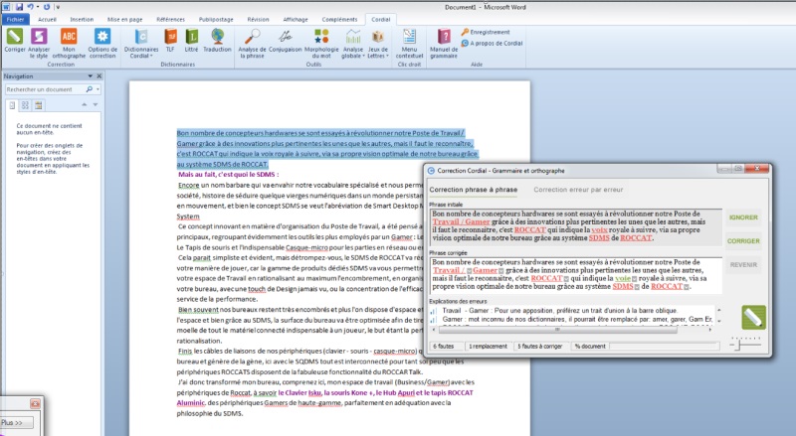796x436 pixels.
Task: Click the first explanation row bar icon
Action: pyautogui.click(x=433, y=311)
